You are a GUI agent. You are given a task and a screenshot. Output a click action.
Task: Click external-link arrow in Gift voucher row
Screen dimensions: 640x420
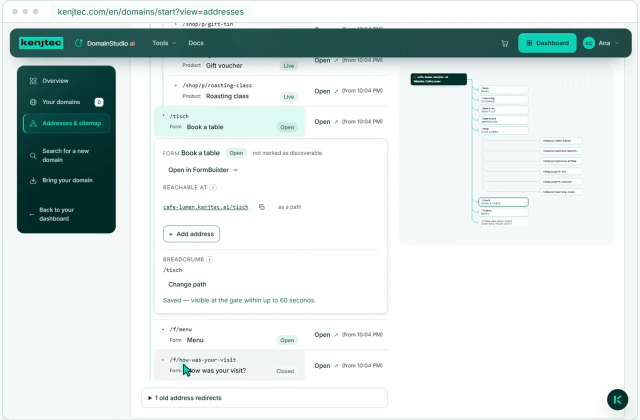click(336, 60)
